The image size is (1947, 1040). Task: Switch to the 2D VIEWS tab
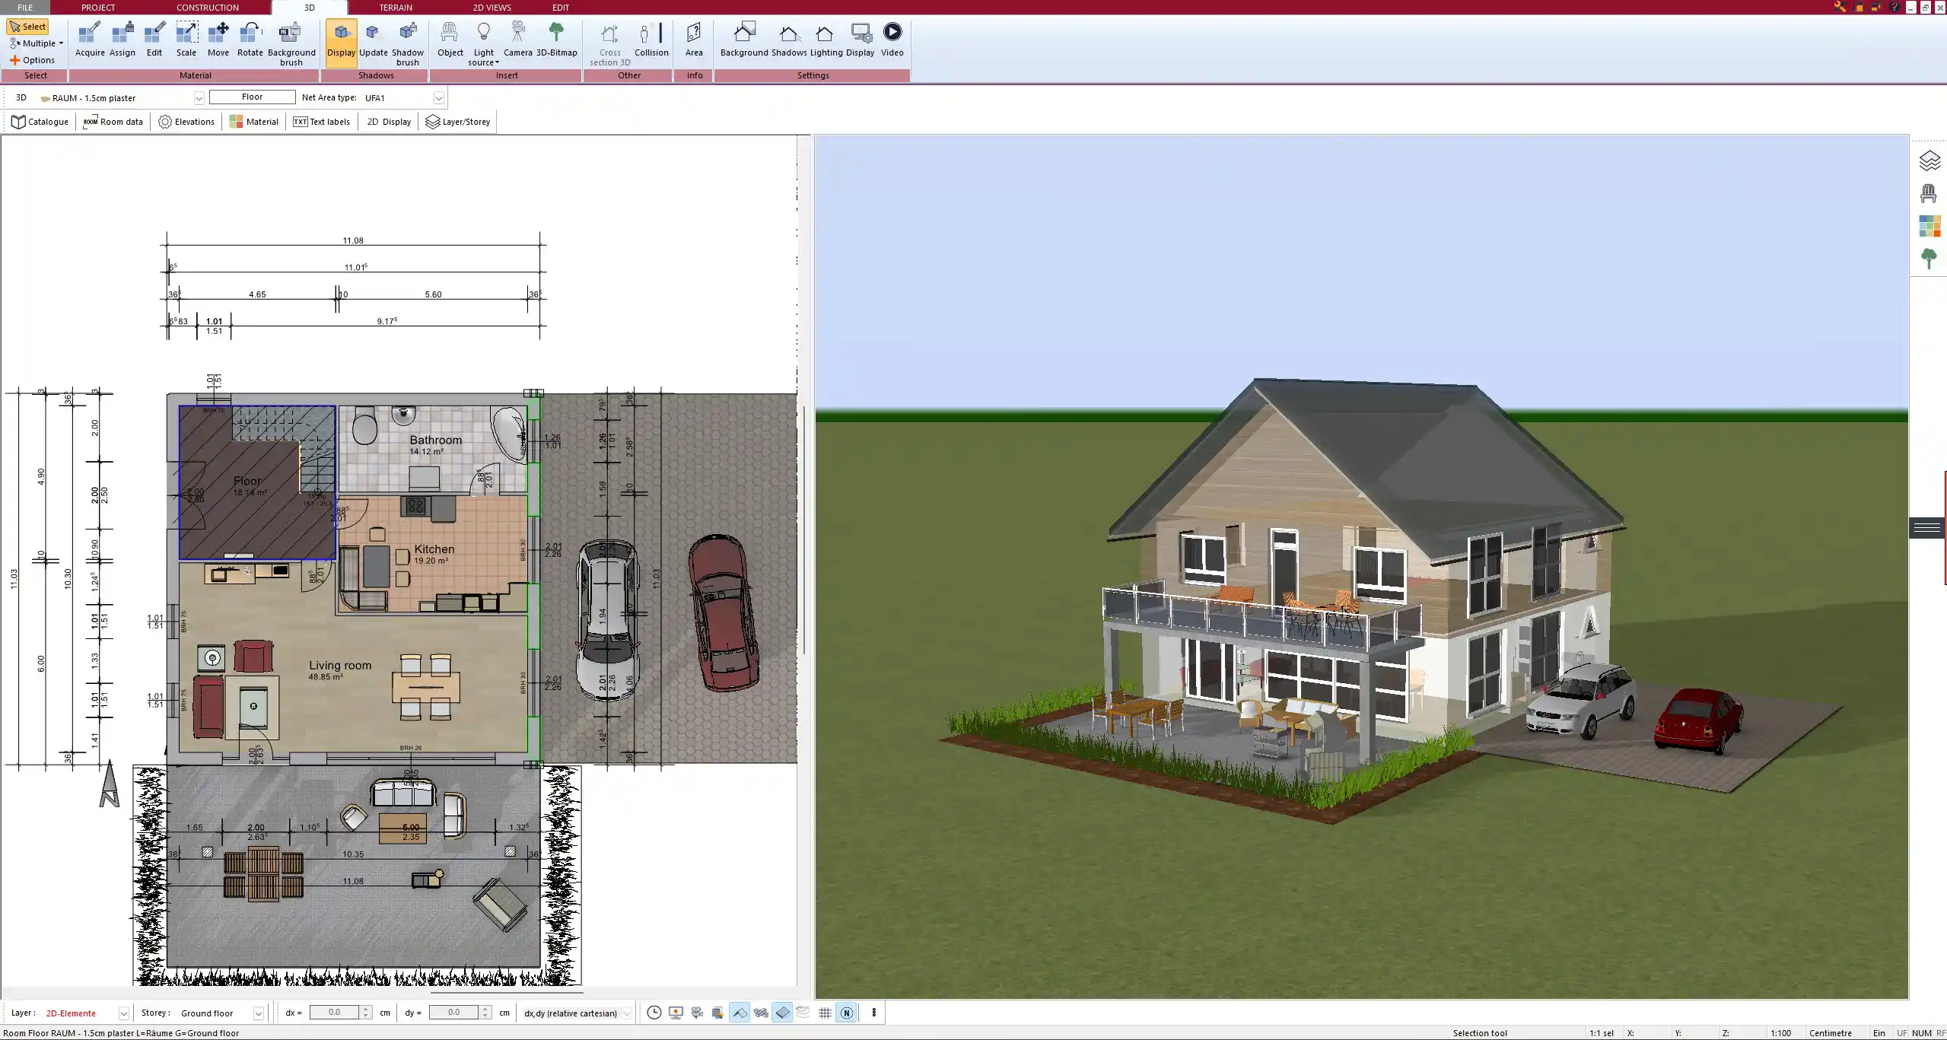pos(492,7)
